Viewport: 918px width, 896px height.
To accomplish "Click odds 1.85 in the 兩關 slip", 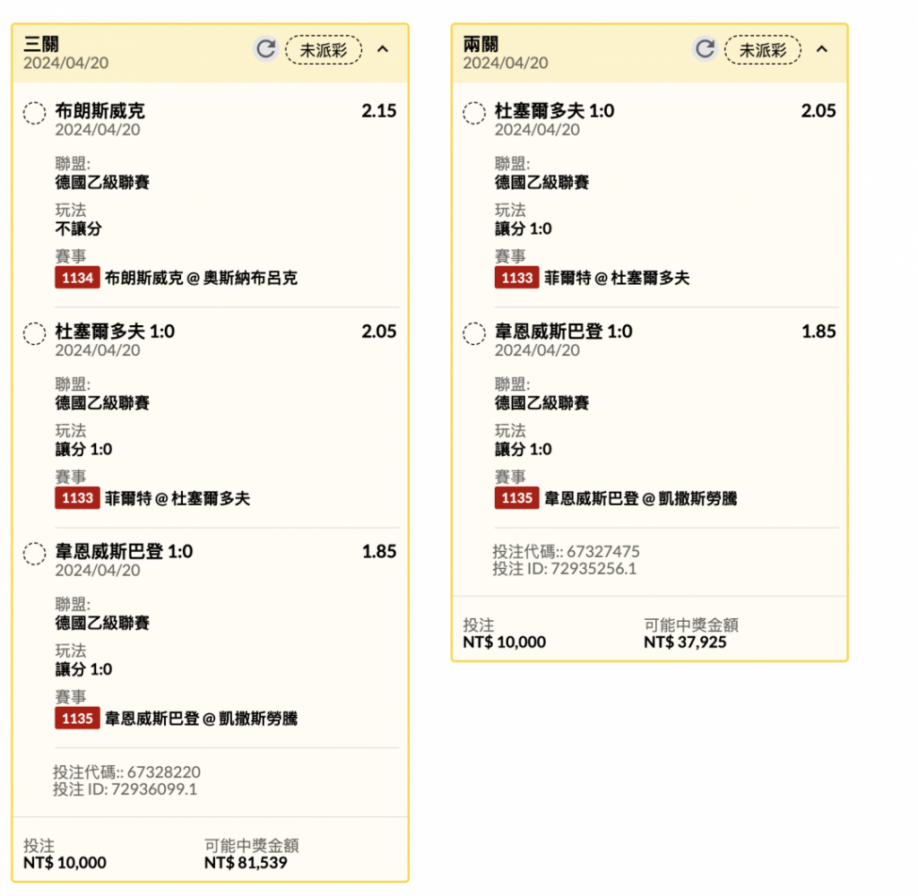I will (x=818, y=332).
